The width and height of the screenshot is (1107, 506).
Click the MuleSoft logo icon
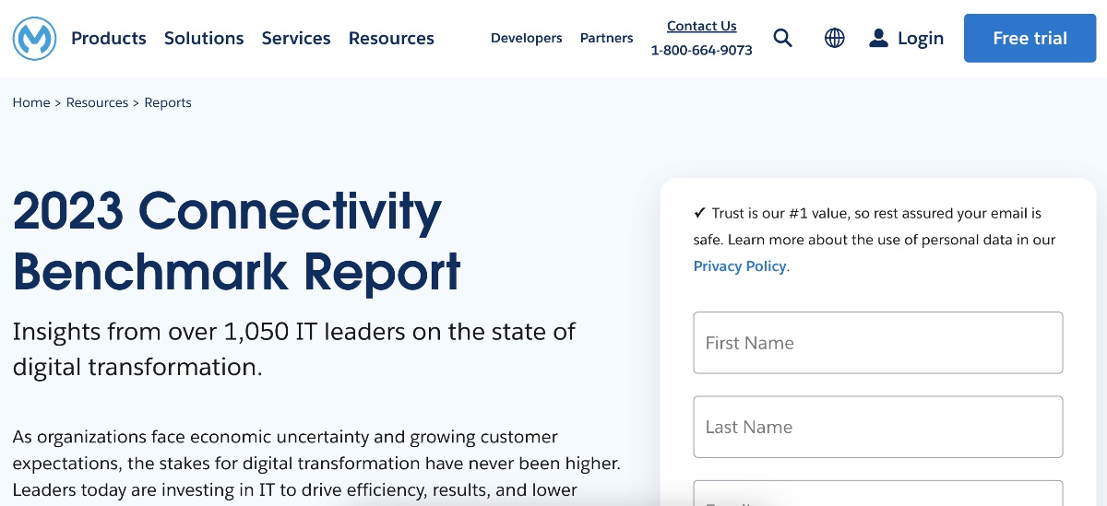35,38
